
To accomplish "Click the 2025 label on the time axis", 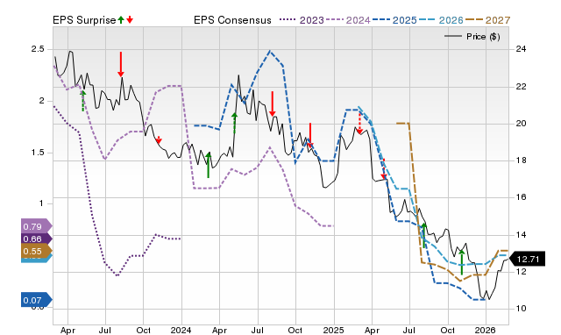I will pyautogui.click(x=333, y=330).
